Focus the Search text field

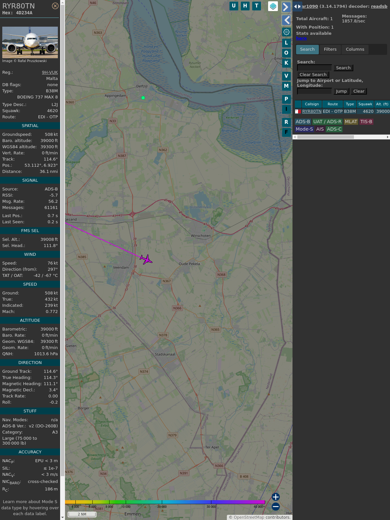314,68
